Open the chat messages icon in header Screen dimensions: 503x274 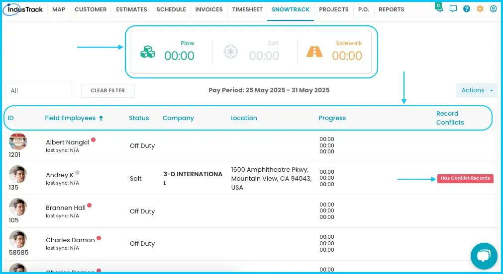click(x=453, y=8)
